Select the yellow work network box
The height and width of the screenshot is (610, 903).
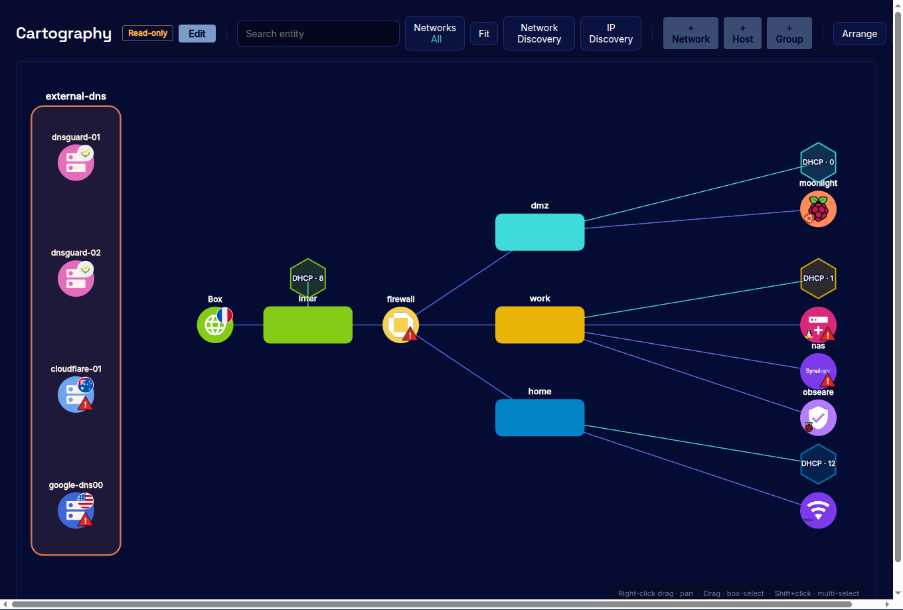(540, 325)
